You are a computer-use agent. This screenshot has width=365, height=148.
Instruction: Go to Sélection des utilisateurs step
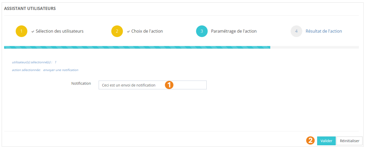60,31
